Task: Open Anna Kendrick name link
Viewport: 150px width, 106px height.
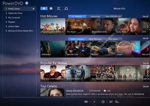Action: [x=75, y=91]
